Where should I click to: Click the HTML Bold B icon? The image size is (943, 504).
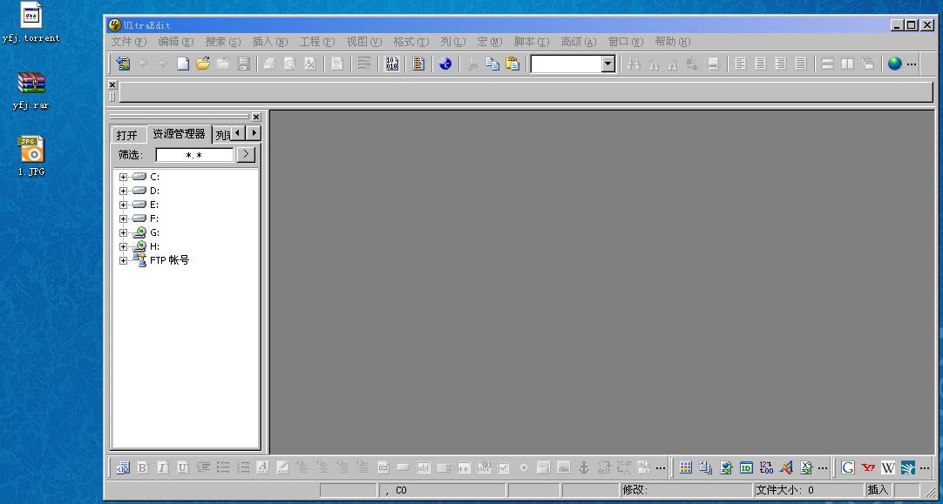point(143,467)
